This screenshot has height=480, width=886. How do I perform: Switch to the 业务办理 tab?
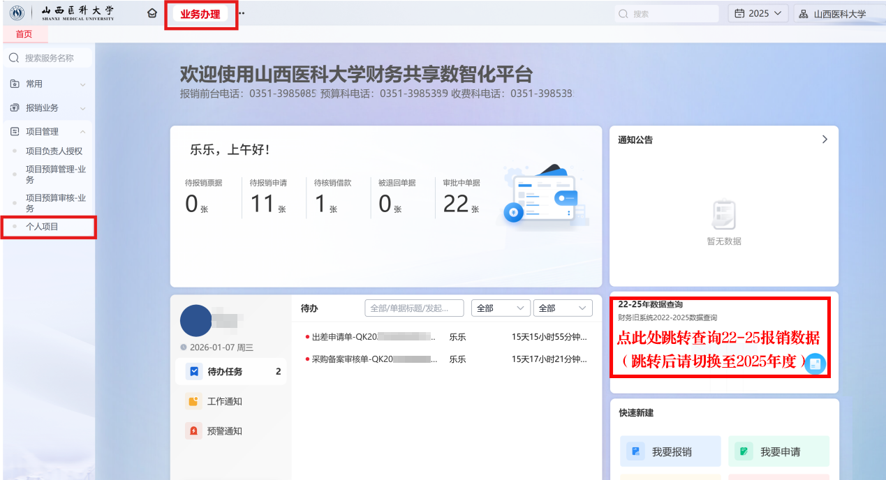(200, 14)
